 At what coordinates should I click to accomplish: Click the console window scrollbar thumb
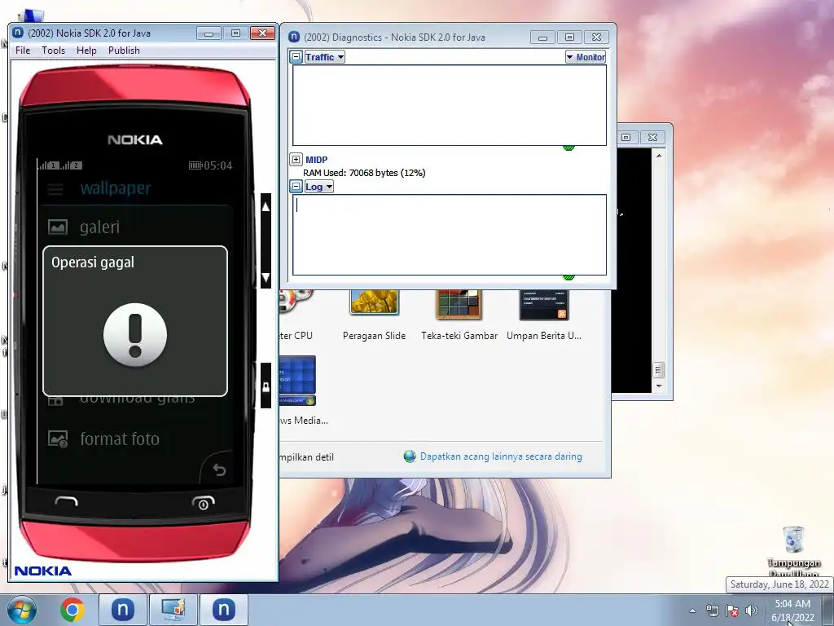point(658,369)
